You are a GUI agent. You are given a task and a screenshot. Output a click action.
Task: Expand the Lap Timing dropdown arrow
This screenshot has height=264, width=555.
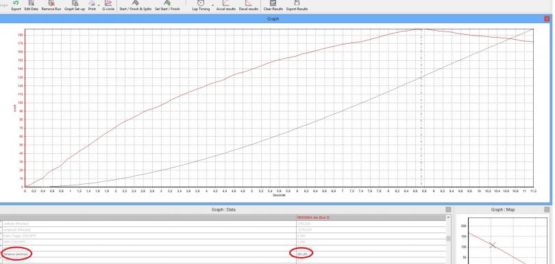click(212, 5)
